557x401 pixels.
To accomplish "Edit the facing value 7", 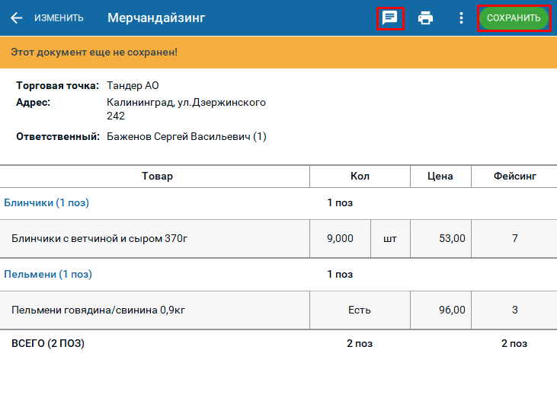I will point(514,238).
